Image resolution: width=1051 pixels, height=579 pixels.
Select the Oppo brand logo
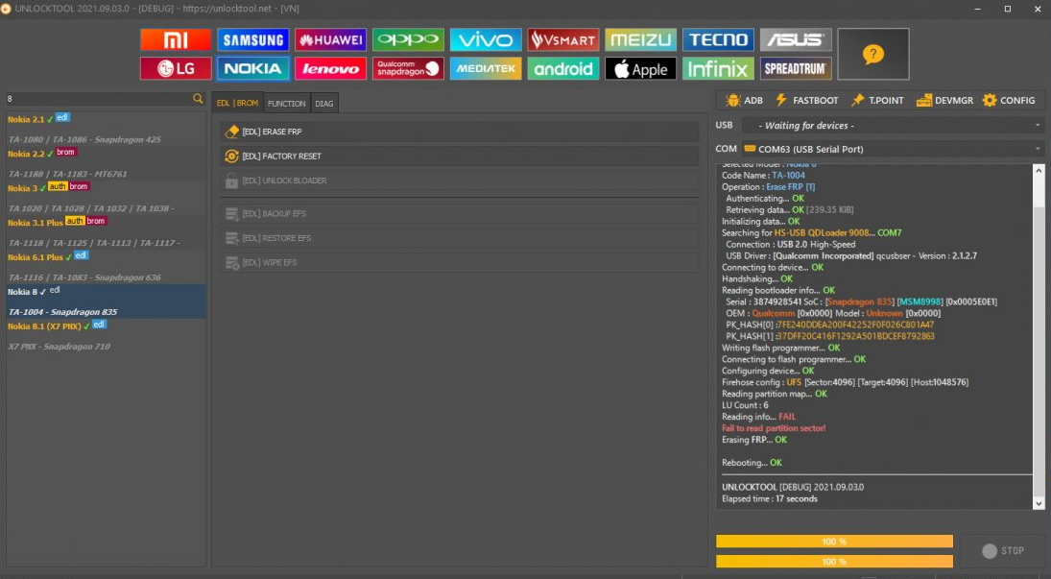pos(408,39)
